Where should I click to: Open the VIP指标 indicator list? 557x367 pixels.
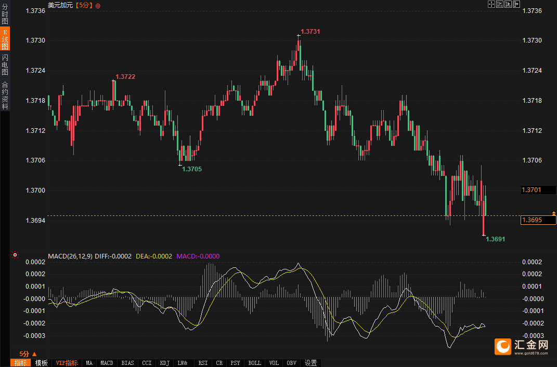click(x=67, y=363)
